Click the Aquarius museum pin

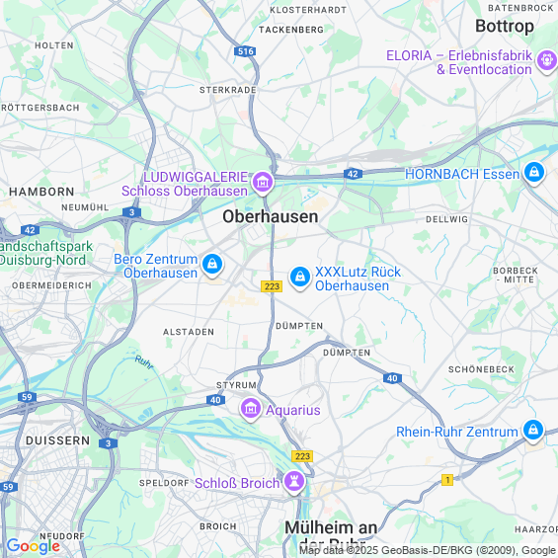tap(251, 409)
